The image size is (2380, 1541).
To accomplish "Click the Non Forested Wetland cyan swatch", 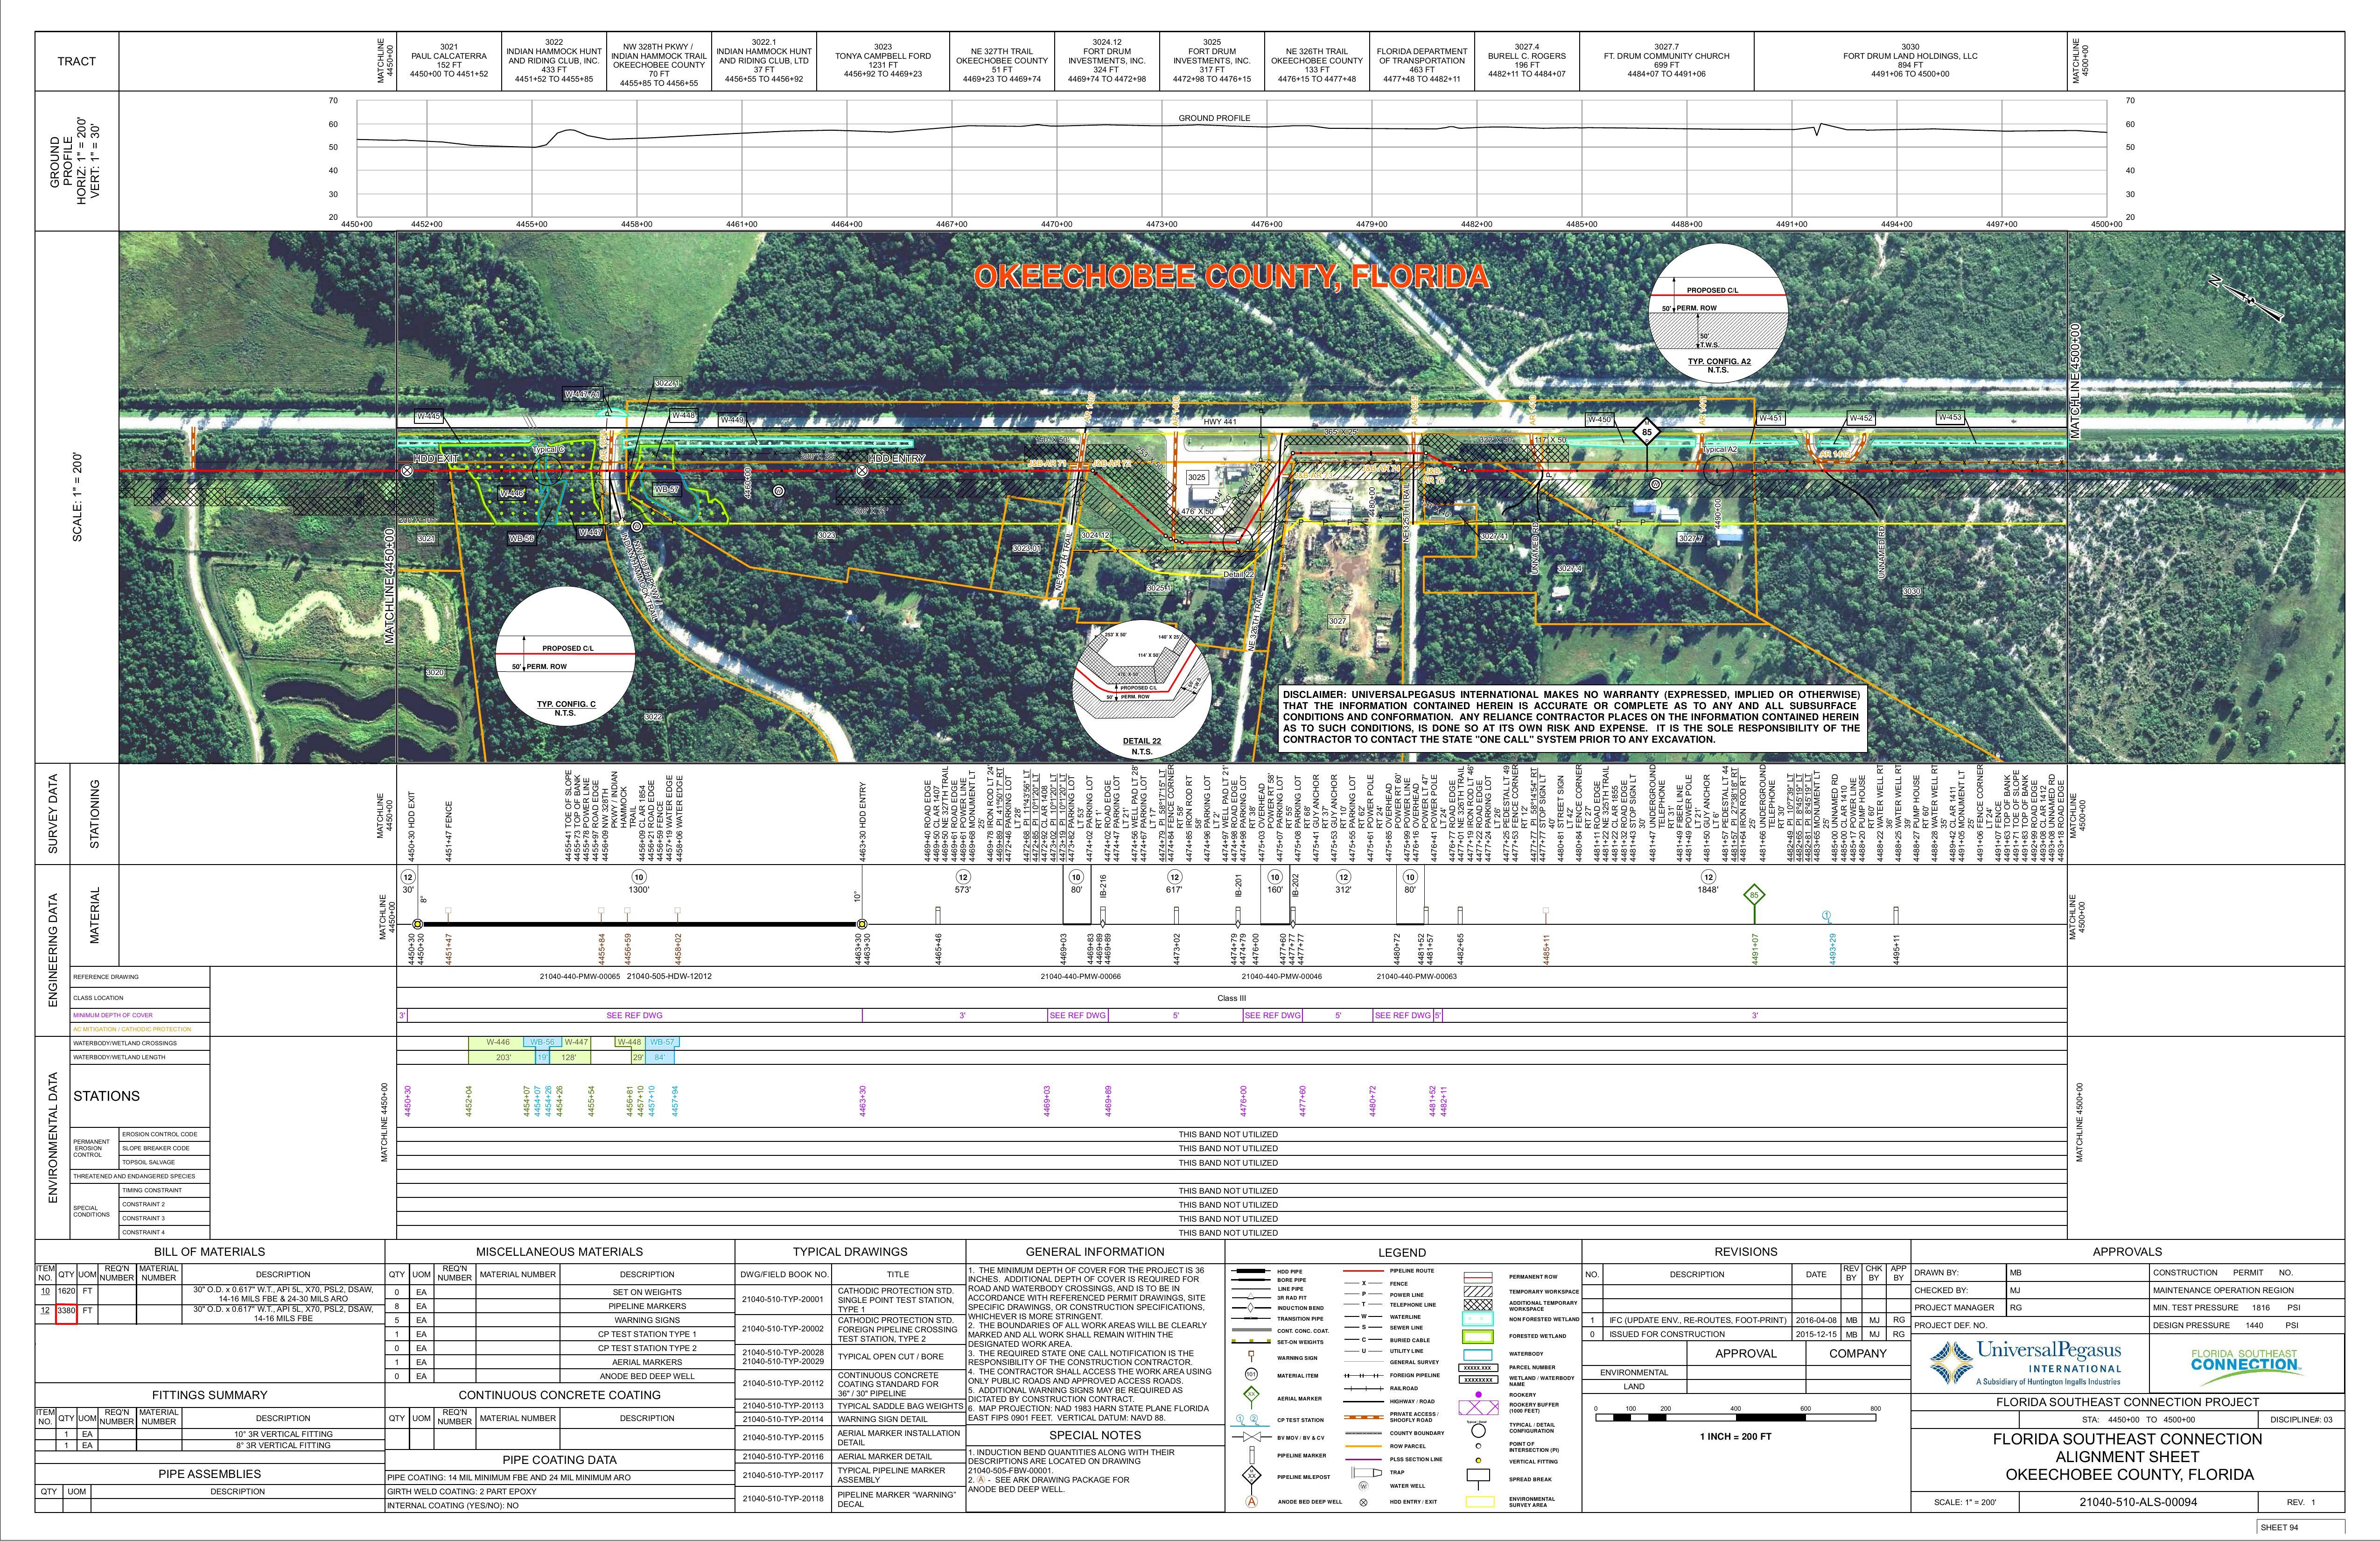I will point(1478,1319).
